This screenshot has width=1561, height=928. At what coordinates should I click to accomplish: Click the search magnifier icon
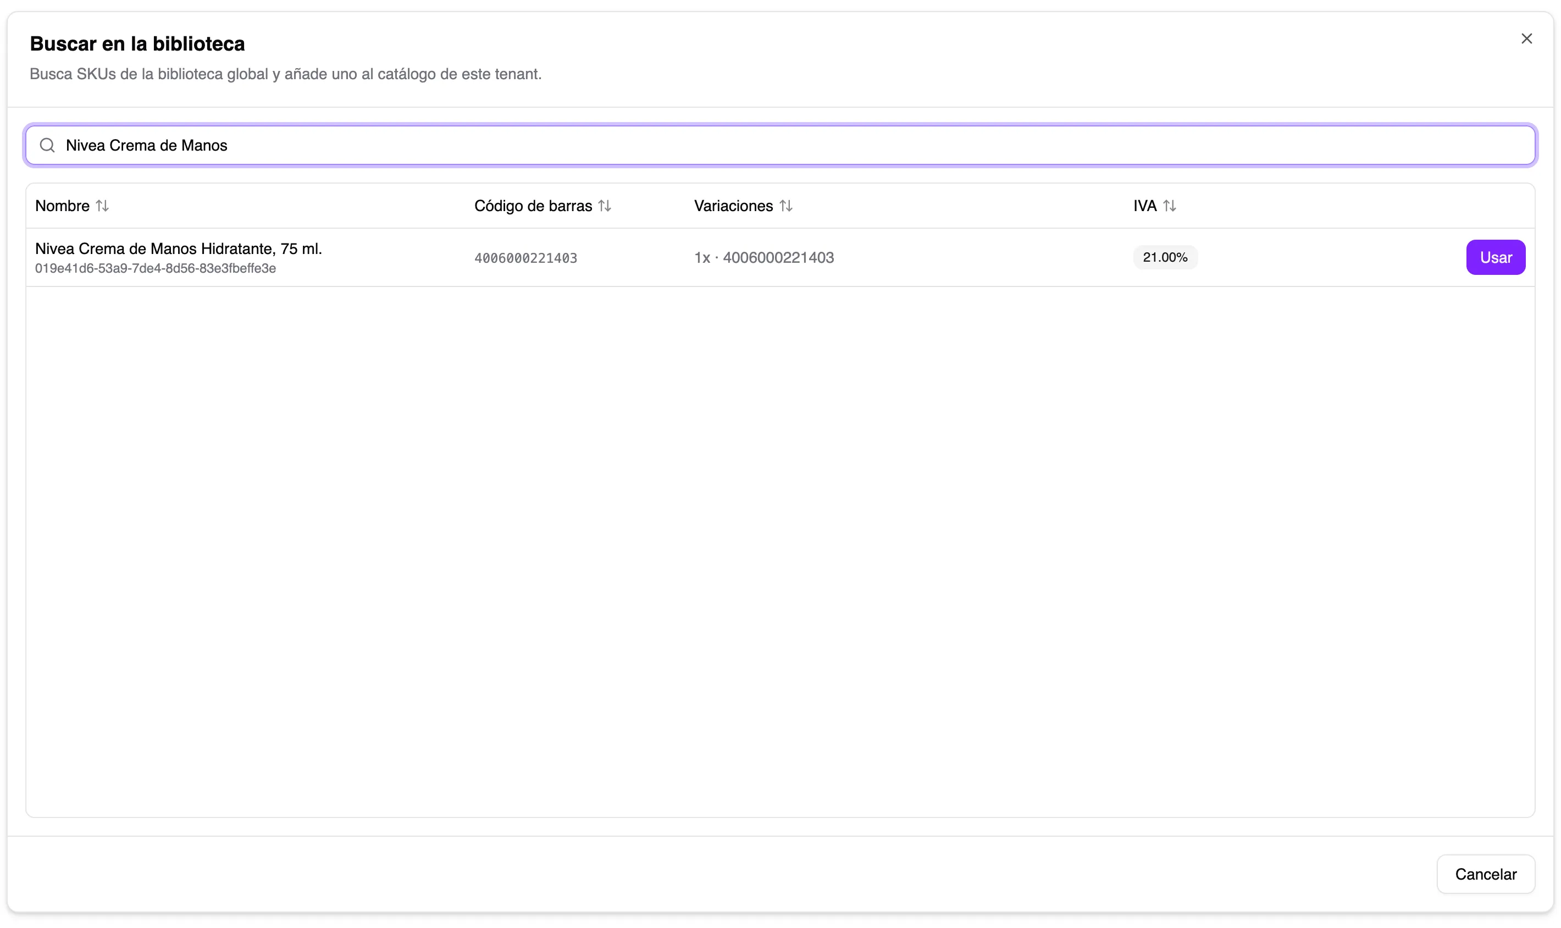coord(47,145)
